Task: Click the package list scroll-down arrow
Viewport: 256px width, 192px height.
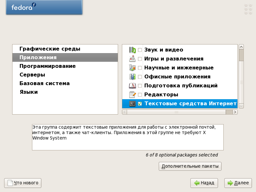Action: (x=241, y=106)
